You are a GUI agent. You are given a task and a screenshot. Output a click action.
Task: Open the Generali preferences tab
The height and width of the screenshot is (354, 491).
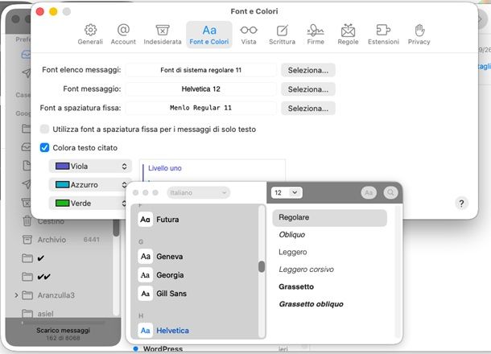coord(90,34)
